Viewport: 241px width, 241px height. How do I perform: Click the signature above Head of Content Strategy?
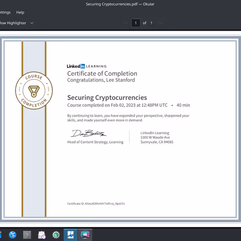pos(89,134)
